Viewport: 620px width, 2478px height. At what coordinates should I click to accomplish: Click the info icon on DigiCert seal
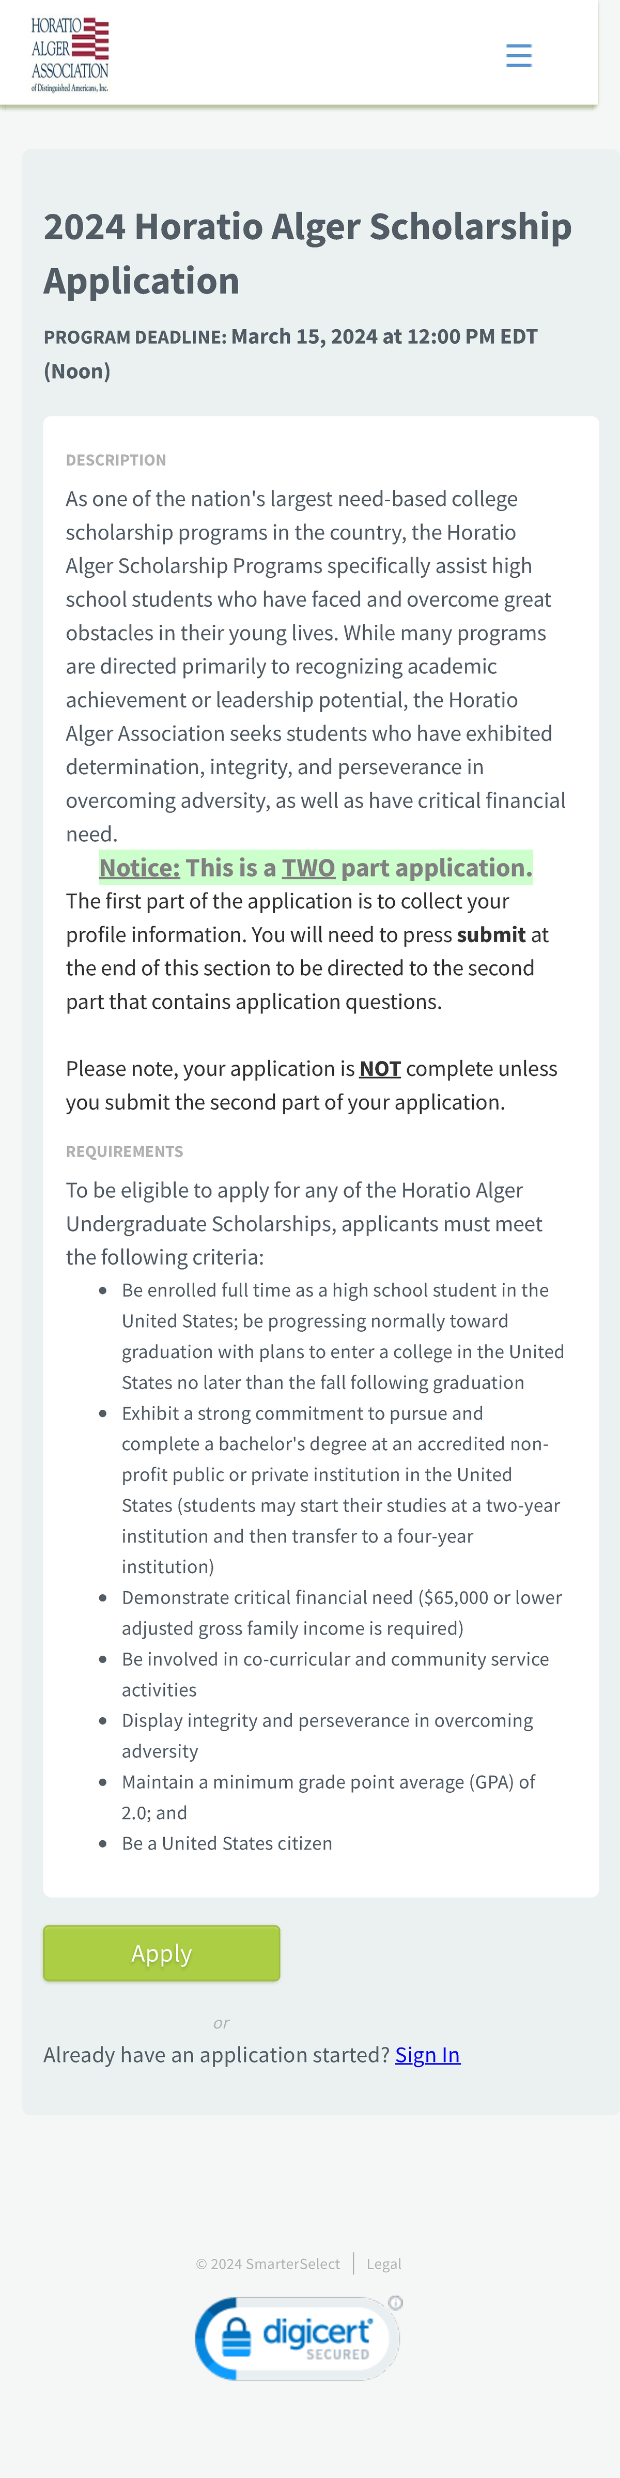(395, 2303)
